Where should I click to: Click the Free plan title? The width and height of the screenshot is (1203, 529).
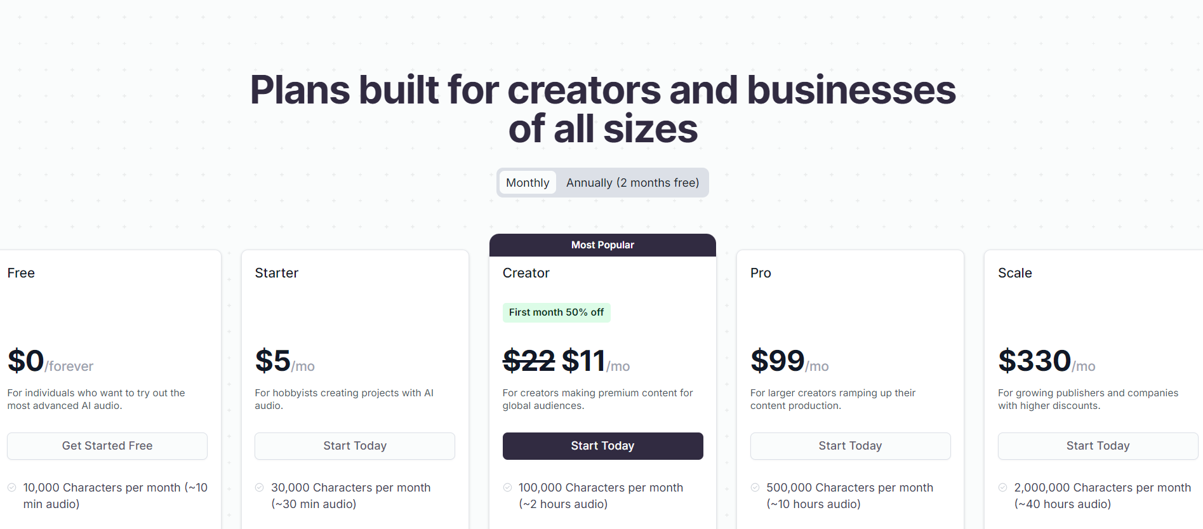21,273
